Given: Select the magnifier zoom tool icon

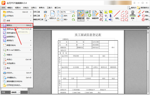Looking at the screenshot, I should click(73, 12).
